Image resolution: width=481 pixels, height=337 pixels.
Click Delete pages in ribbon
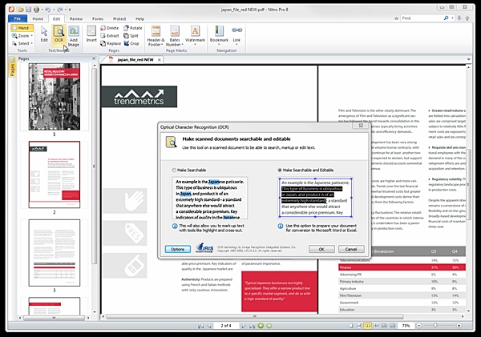110,28
